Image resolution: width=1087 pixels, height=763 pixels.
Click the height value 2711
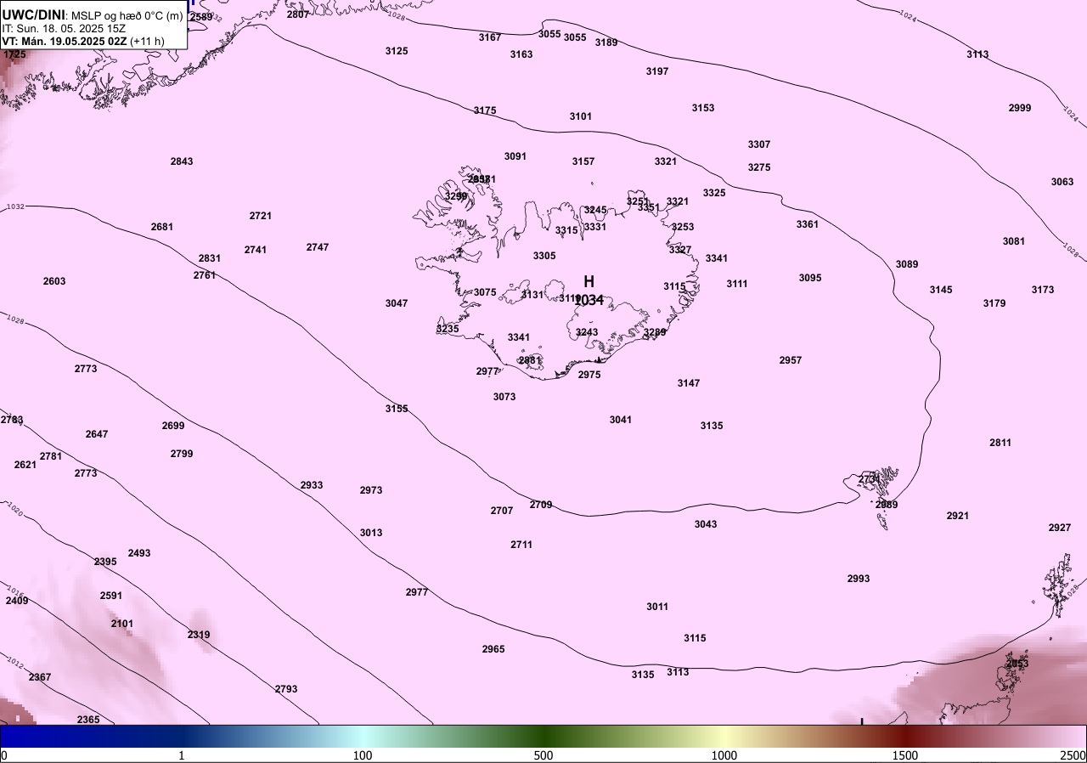coord(521,545)
